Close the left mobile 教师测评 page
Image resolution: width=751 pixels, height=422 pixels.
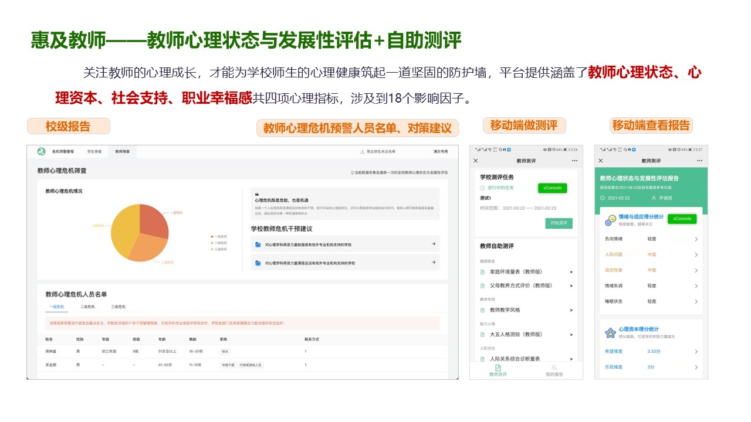click(476, 161)
